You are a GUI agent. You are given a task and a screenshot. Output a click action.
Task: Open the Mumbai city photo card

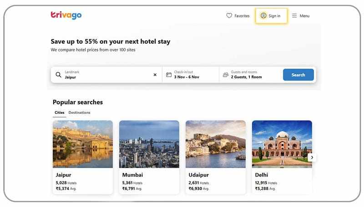[149, 144]
